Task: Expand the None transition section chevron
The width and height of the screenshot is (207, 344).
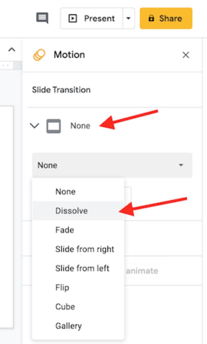Action: 34,125
